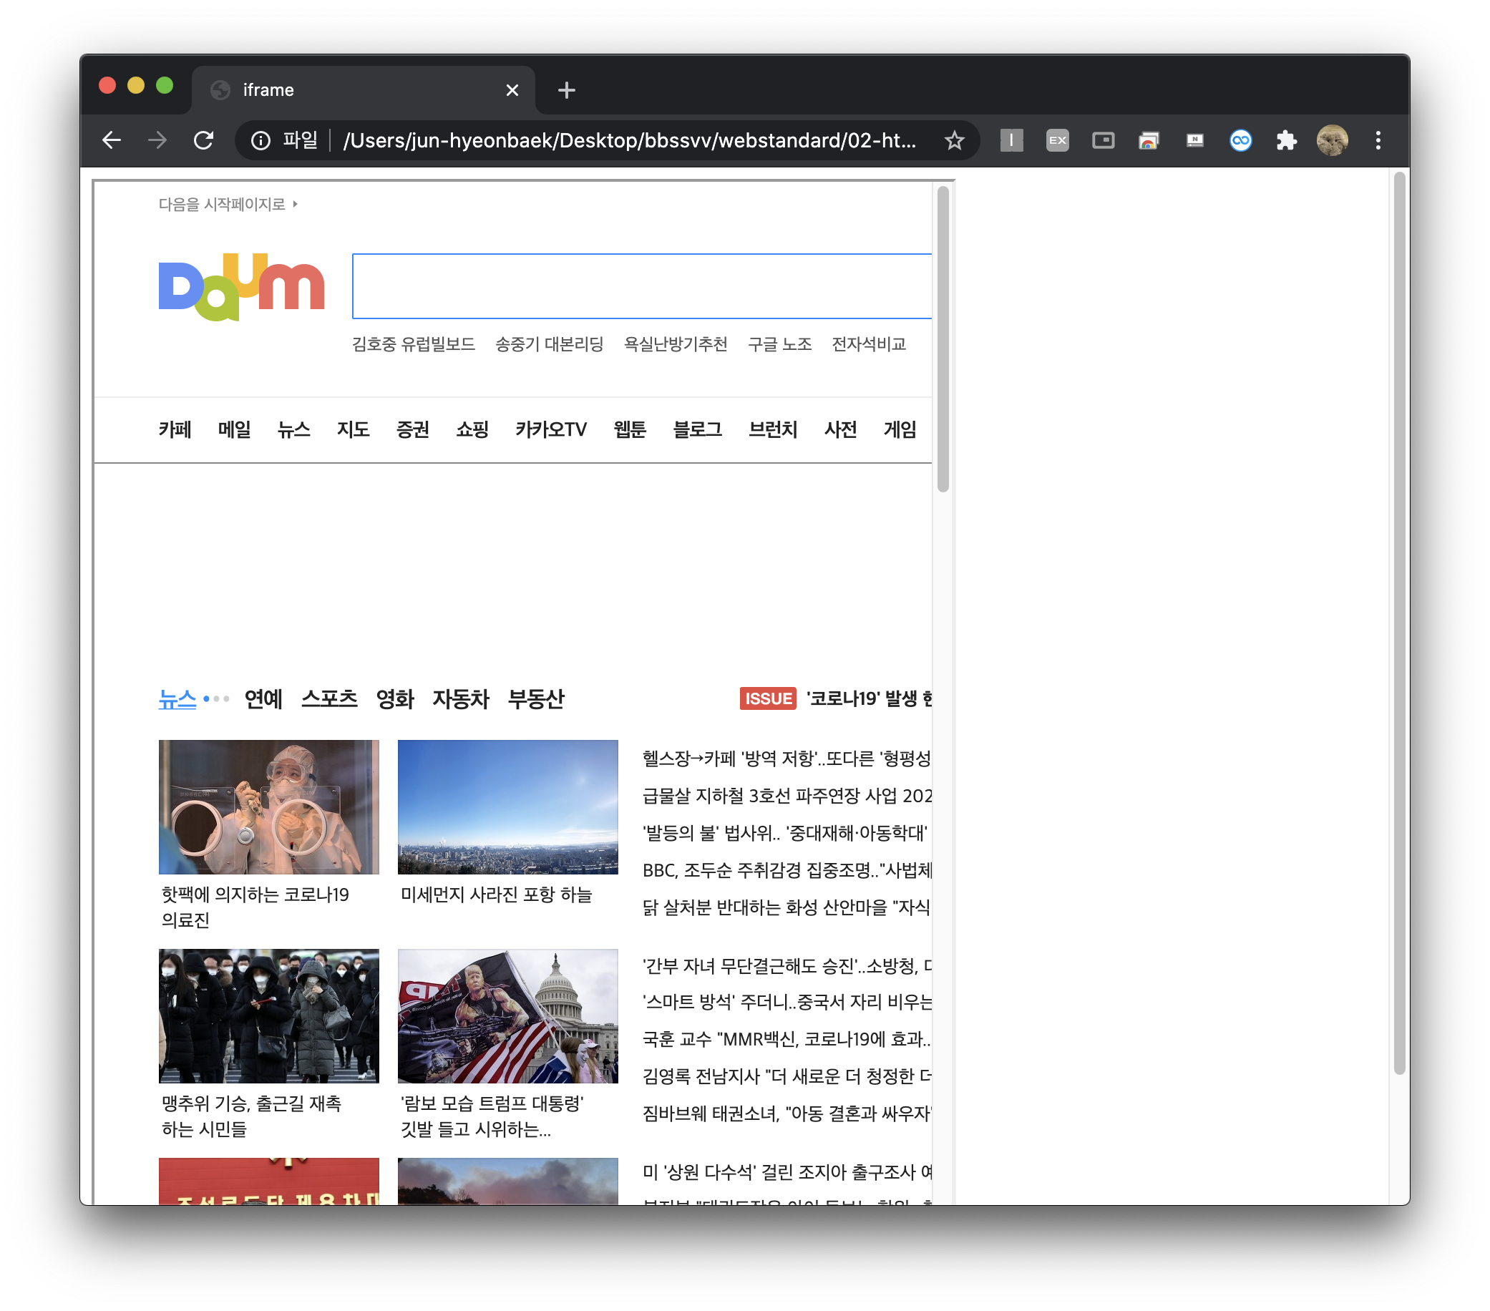
Task: Open the picture-in-picture extension icon
Action: pos(1103,140)
